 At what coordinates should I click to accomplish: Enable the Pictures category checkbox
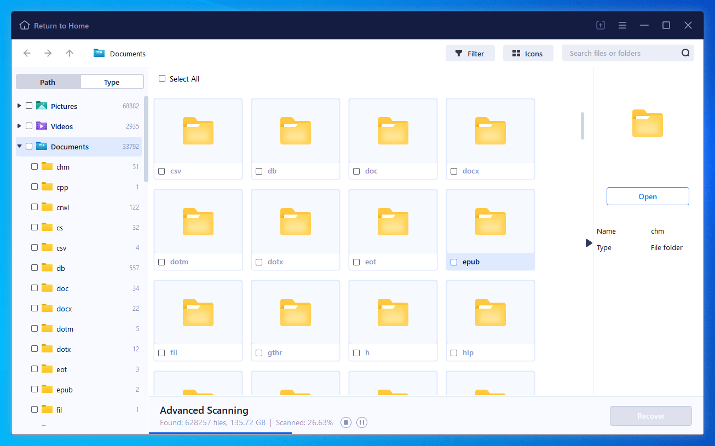pos(29,106)
